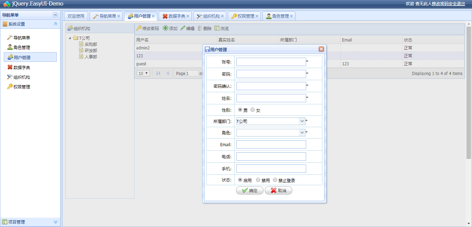
Task: Click the jQuery.EasyUI-Demo logo icon
Action: point(7,4)
